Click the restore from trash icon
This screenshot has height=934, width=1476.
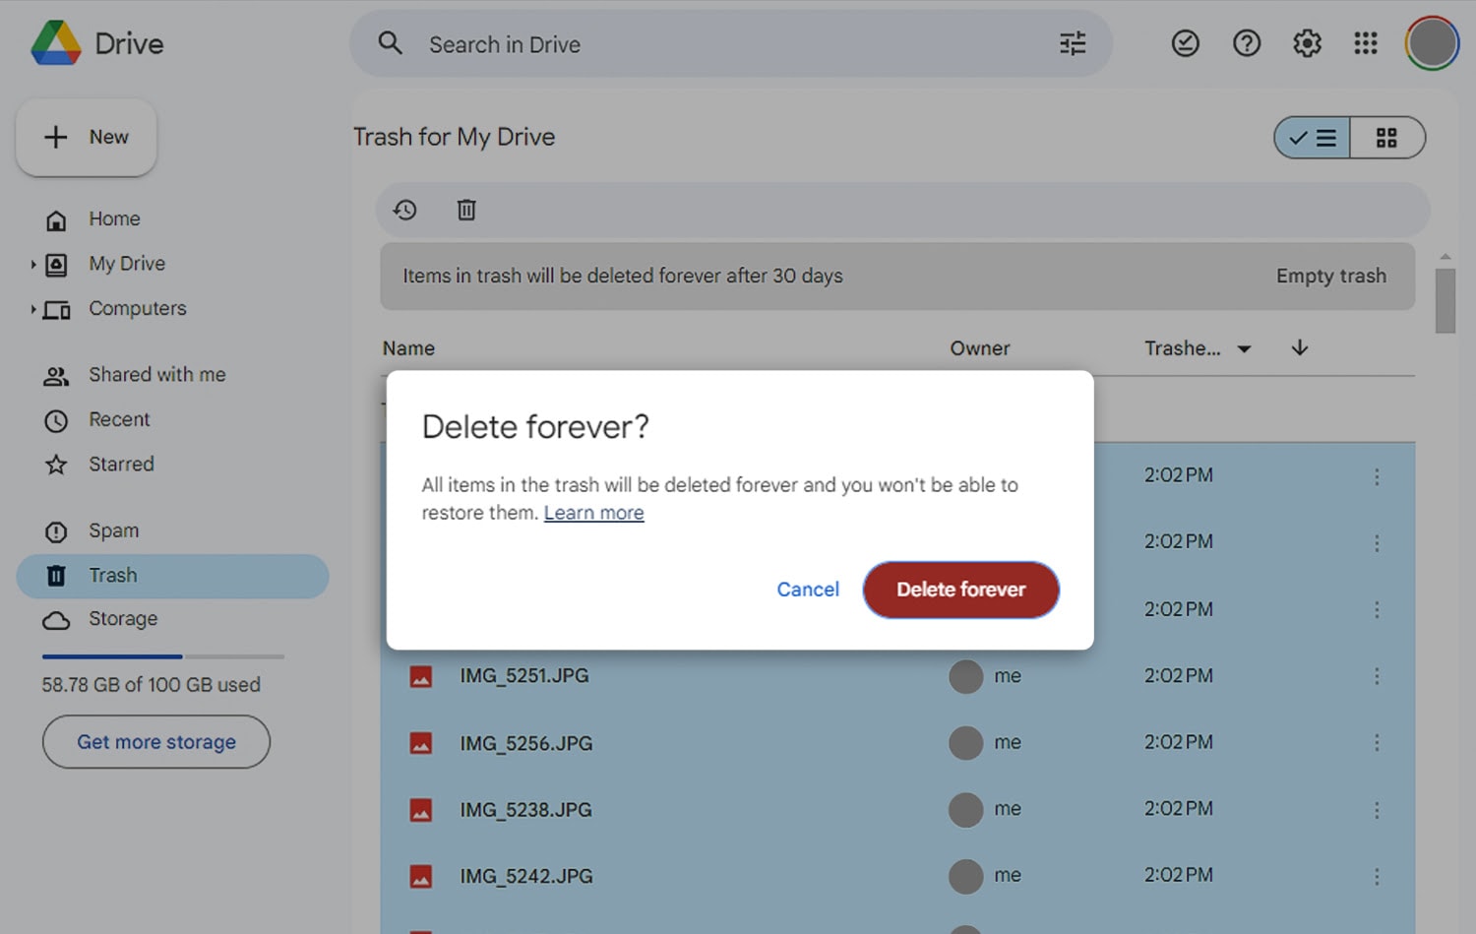(x=404, y=210)
